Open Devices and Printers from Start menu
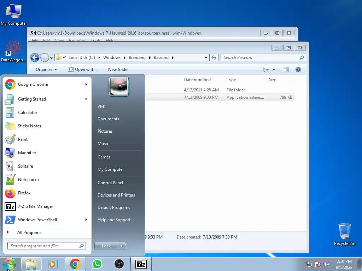The image size is (362, 271). coord(116,195)
